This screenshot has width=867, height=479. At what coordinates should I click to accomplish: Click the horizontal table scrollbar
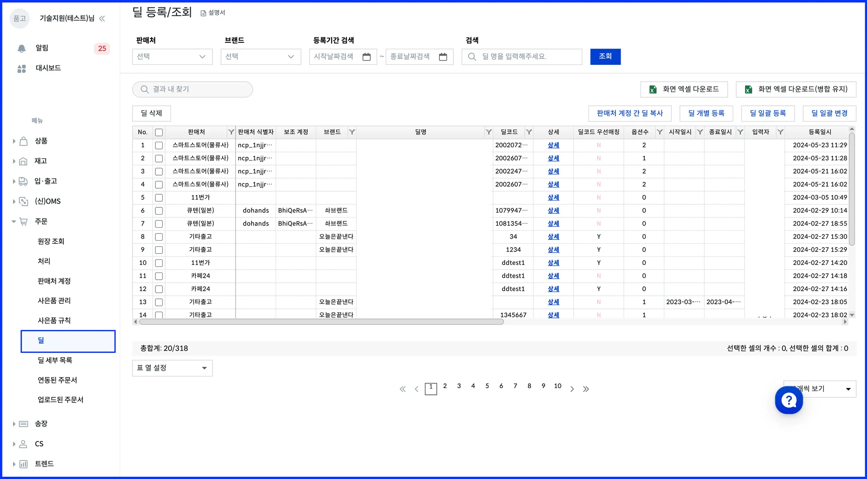(322, 322)
